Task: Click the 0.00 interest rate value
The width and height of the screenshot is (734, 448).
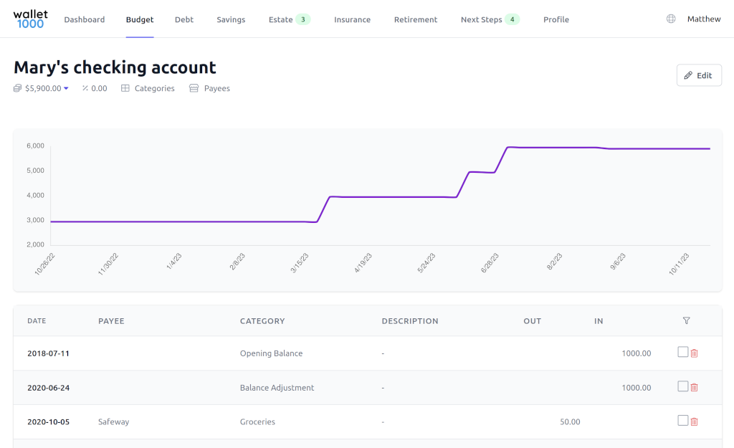Action: (99, 88)
